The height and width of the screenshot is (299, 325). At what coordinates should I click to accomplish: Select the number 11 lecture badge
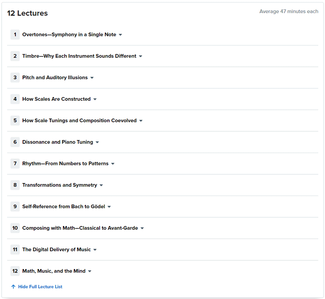pos(15,249)
